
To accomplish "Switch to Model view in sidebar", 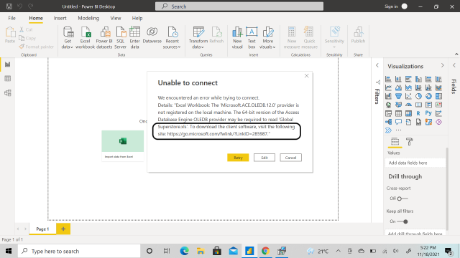I will 8,92.
